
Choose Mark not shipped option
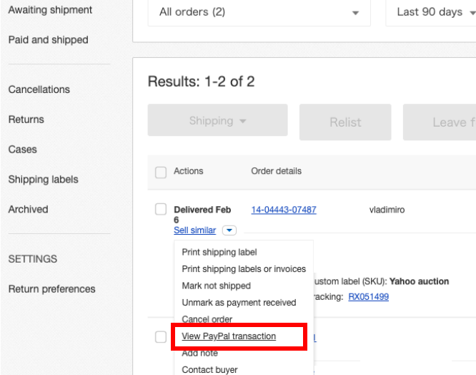point(217,286)
